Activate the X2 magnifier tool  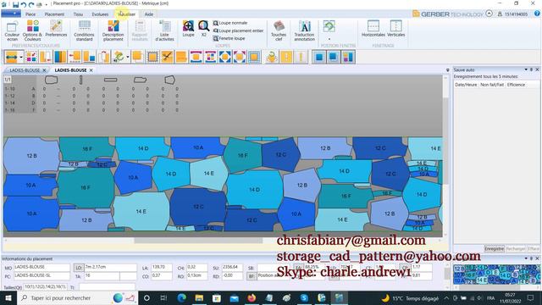203,29
